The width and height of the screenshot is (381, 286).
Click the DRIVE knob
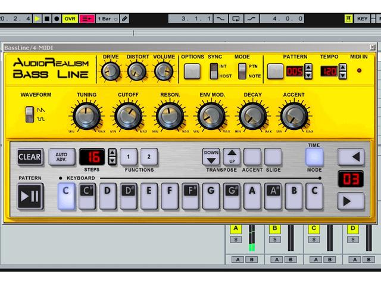tap(111, 71)
